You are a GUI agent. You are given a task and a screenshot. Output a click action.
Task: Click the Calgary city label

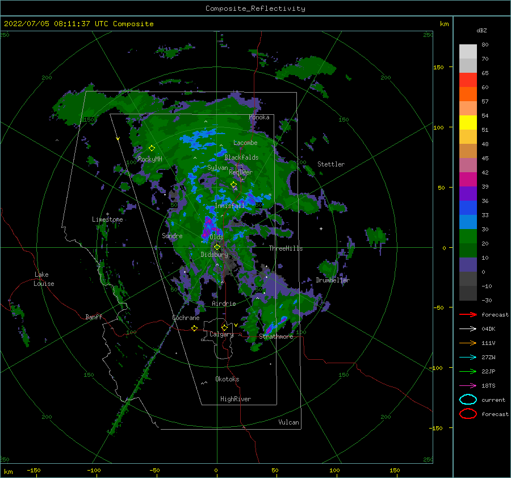tap(221, 334)
